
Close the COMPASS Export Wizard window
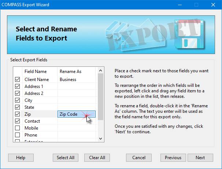click(213, 5)
